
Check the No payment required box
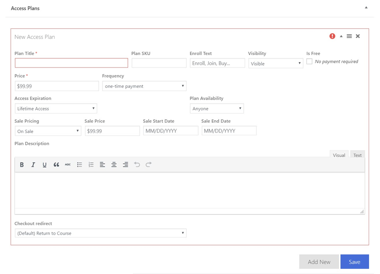click(x=309, y=61)
